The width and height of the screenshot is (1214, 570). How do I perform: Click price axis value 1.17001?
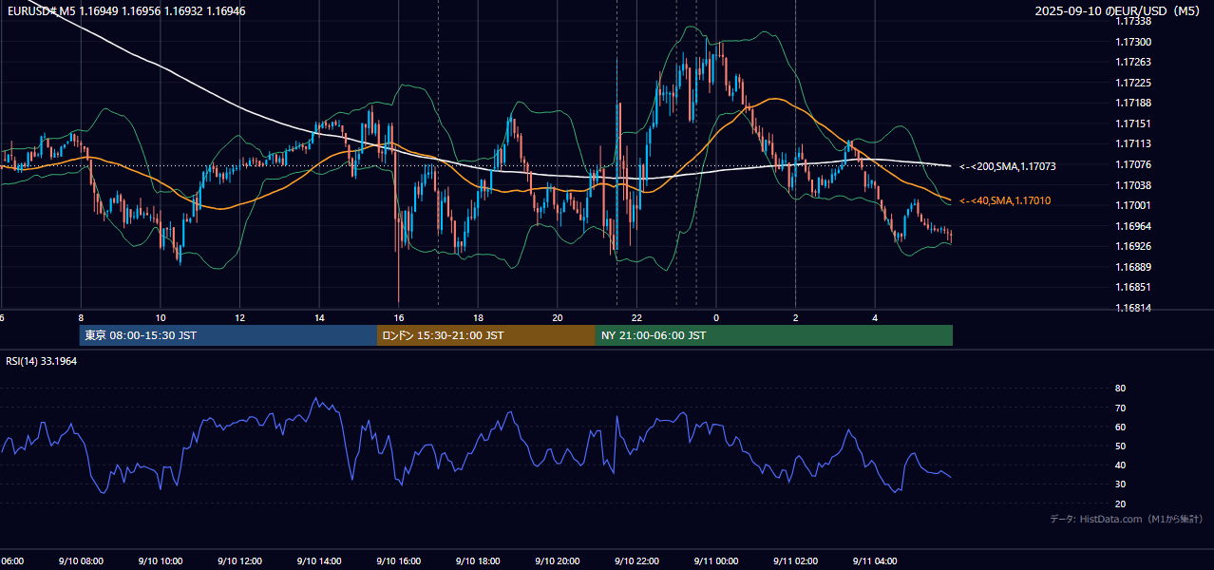[x=1132, y=205]
